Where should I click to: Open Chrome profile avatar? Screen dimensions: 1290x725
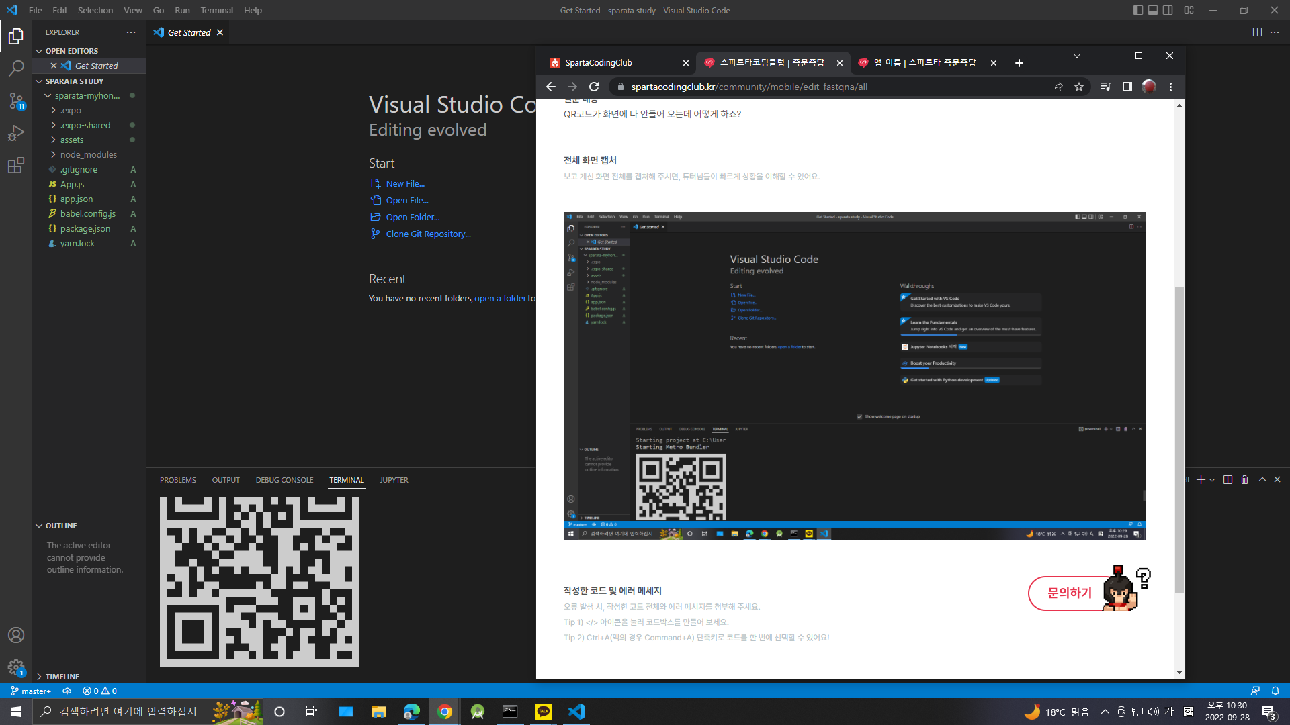(1149, 87)
